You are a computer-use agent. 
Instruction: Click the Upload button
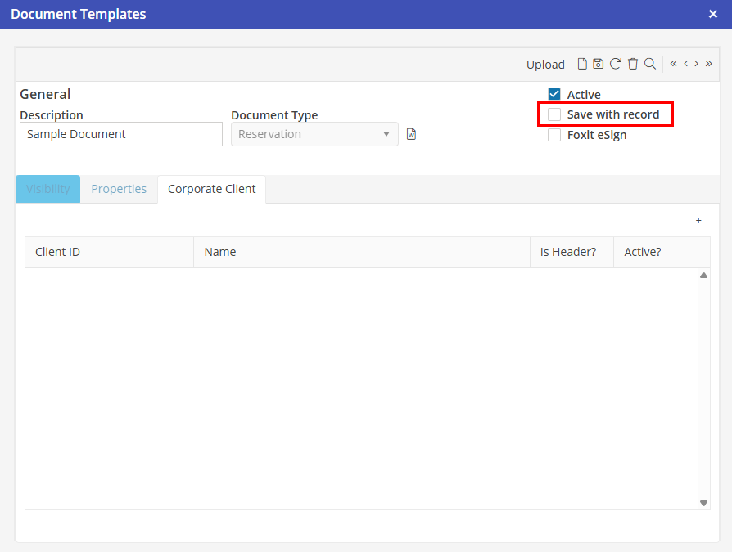(545, 65)
